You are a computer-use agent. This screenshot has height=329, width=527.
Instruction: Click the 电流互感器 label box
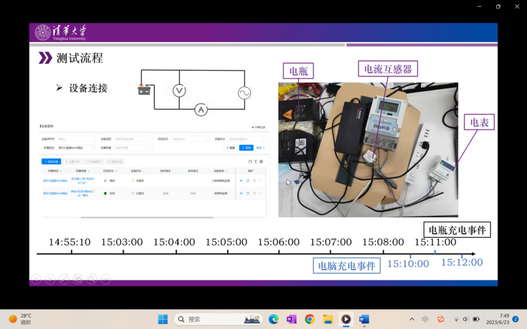(x=388, y=69)
